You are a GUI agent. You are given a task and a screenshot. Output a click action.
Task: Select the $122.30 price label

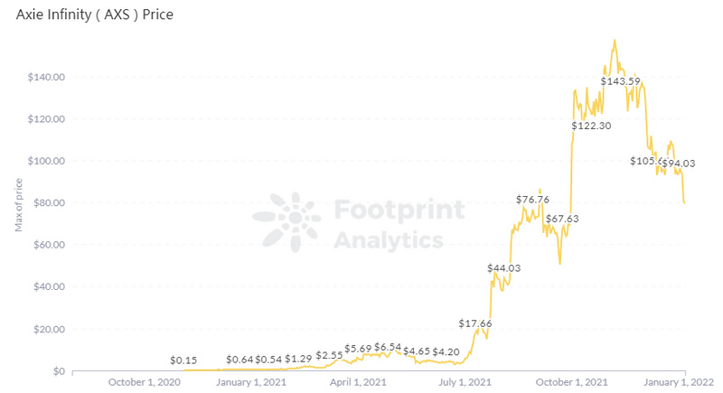[591, 126]
